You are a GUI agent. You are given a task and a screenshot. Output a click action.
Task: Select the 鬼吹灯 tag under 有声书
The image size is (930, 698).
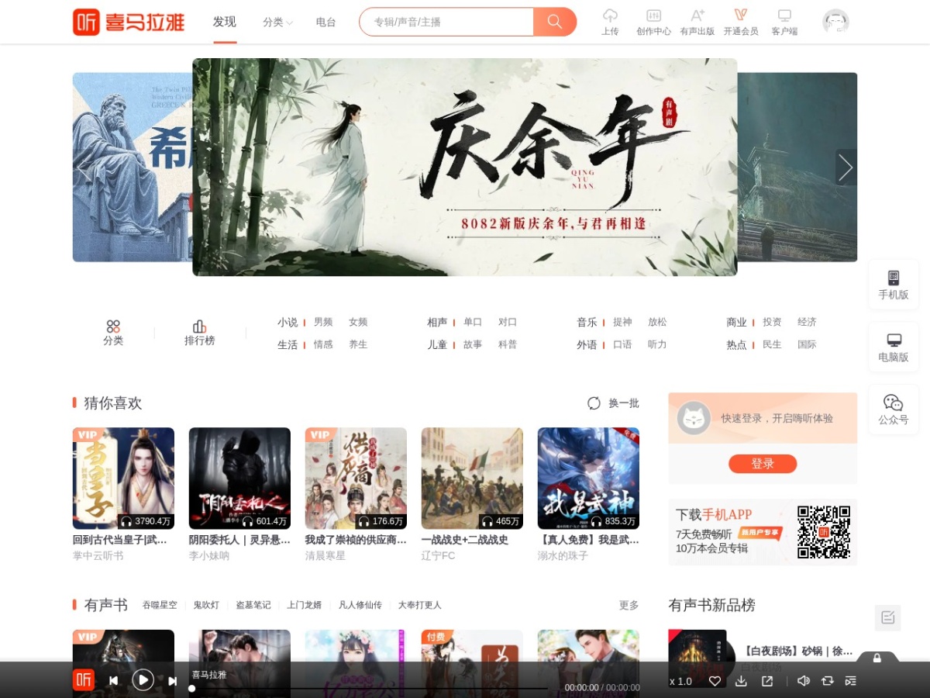pyautogui.click(x=205, y=605)
